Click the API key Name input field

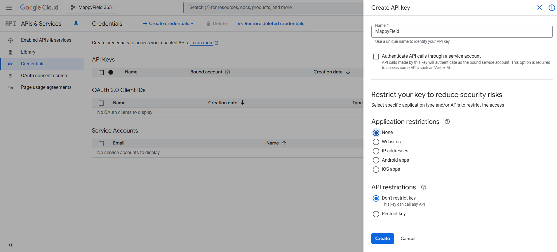coord(462,31)
